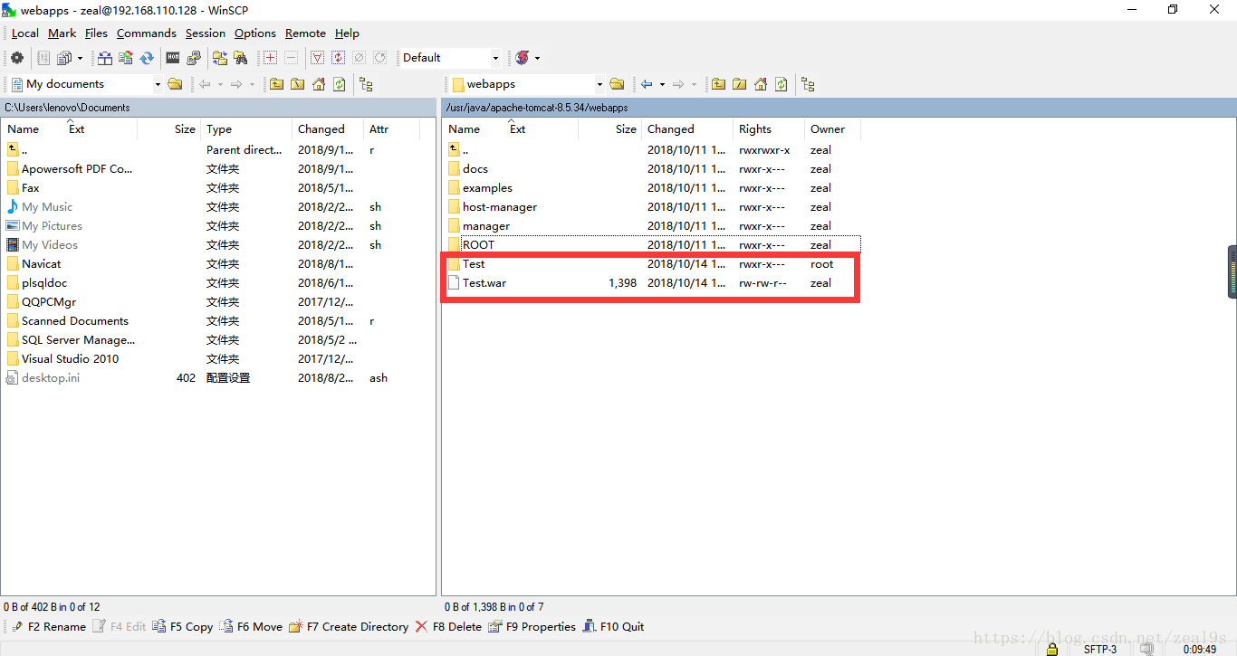Image resolution: width=1237 pixels, height=656 pixels.
Task: Open the Remote menu
Action: 305,33
